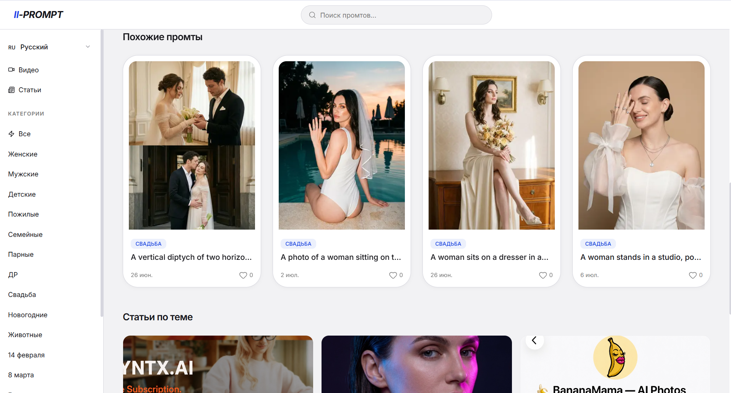
Task: Go to Животные category
Action: (25, 335)
